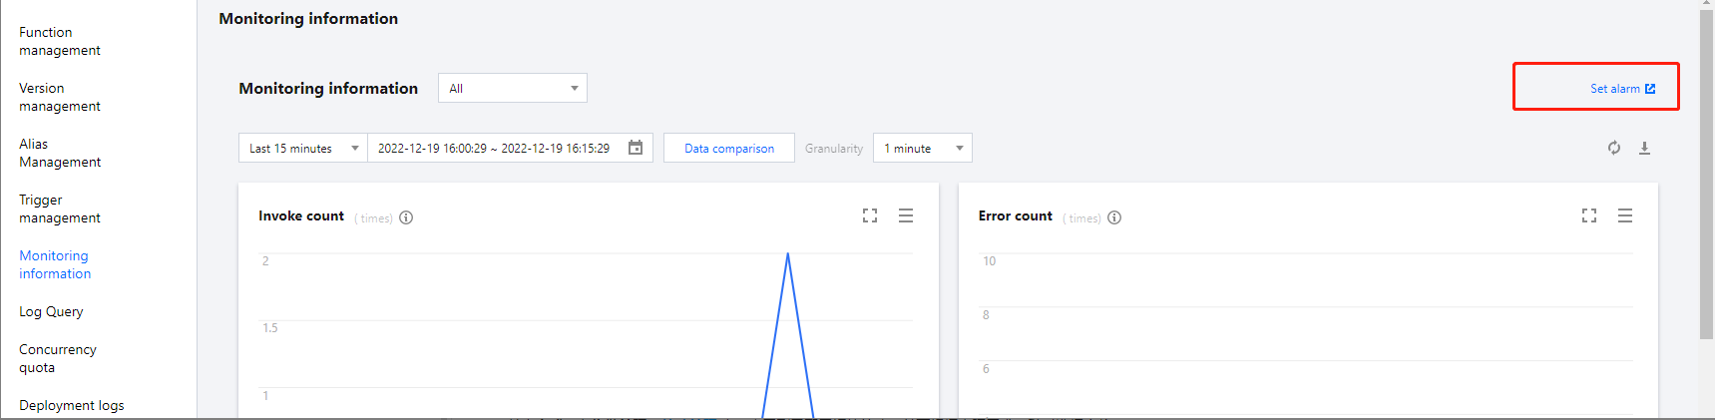Expand Invoke count chart to fullscreen
Image resolution: width=1715 pixels, height=420 pixels.
coord(870,215)
